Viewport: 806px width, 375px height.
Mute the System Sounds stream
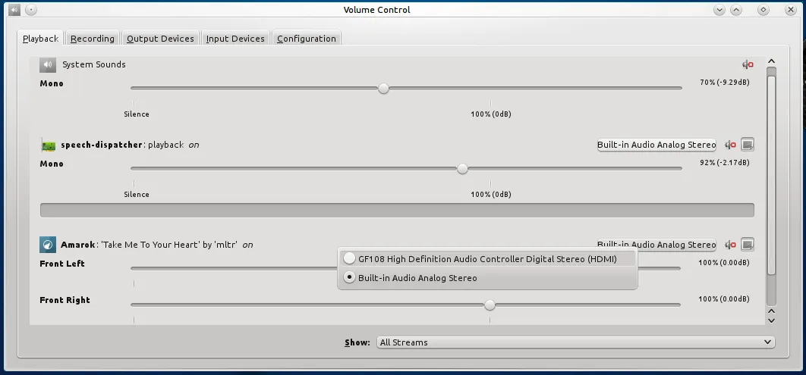(x=748, y=64)
